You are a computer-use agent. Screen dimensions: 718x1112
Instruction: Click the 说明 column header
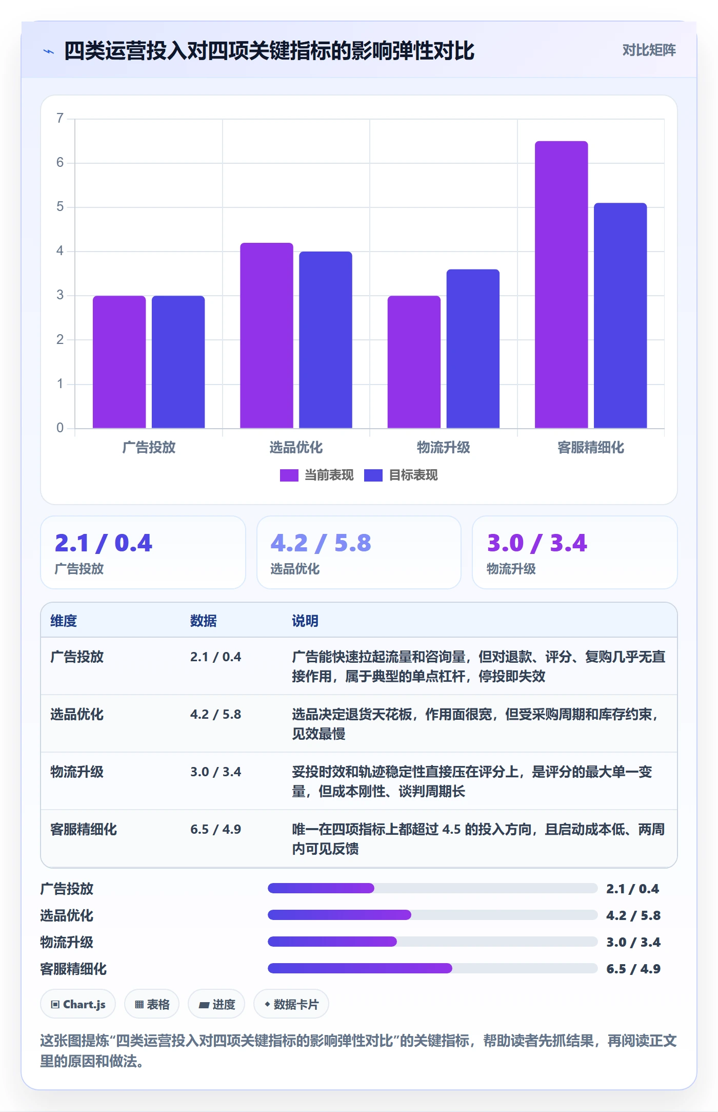click(305, 621)
